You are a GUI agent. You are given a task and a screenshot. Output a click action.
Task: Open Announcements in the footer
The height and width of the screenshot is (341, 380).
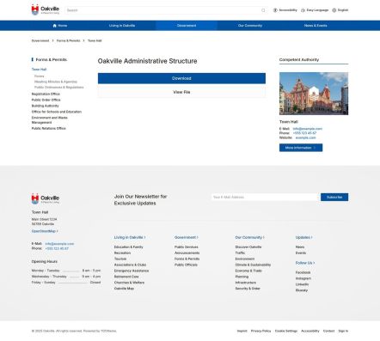click(187, 253)
